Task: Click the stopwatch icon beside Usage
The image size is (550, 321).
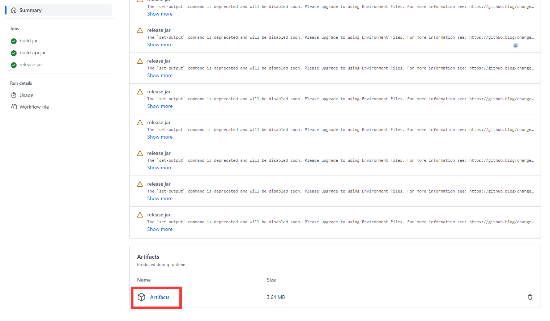Action: coord(14,95)
